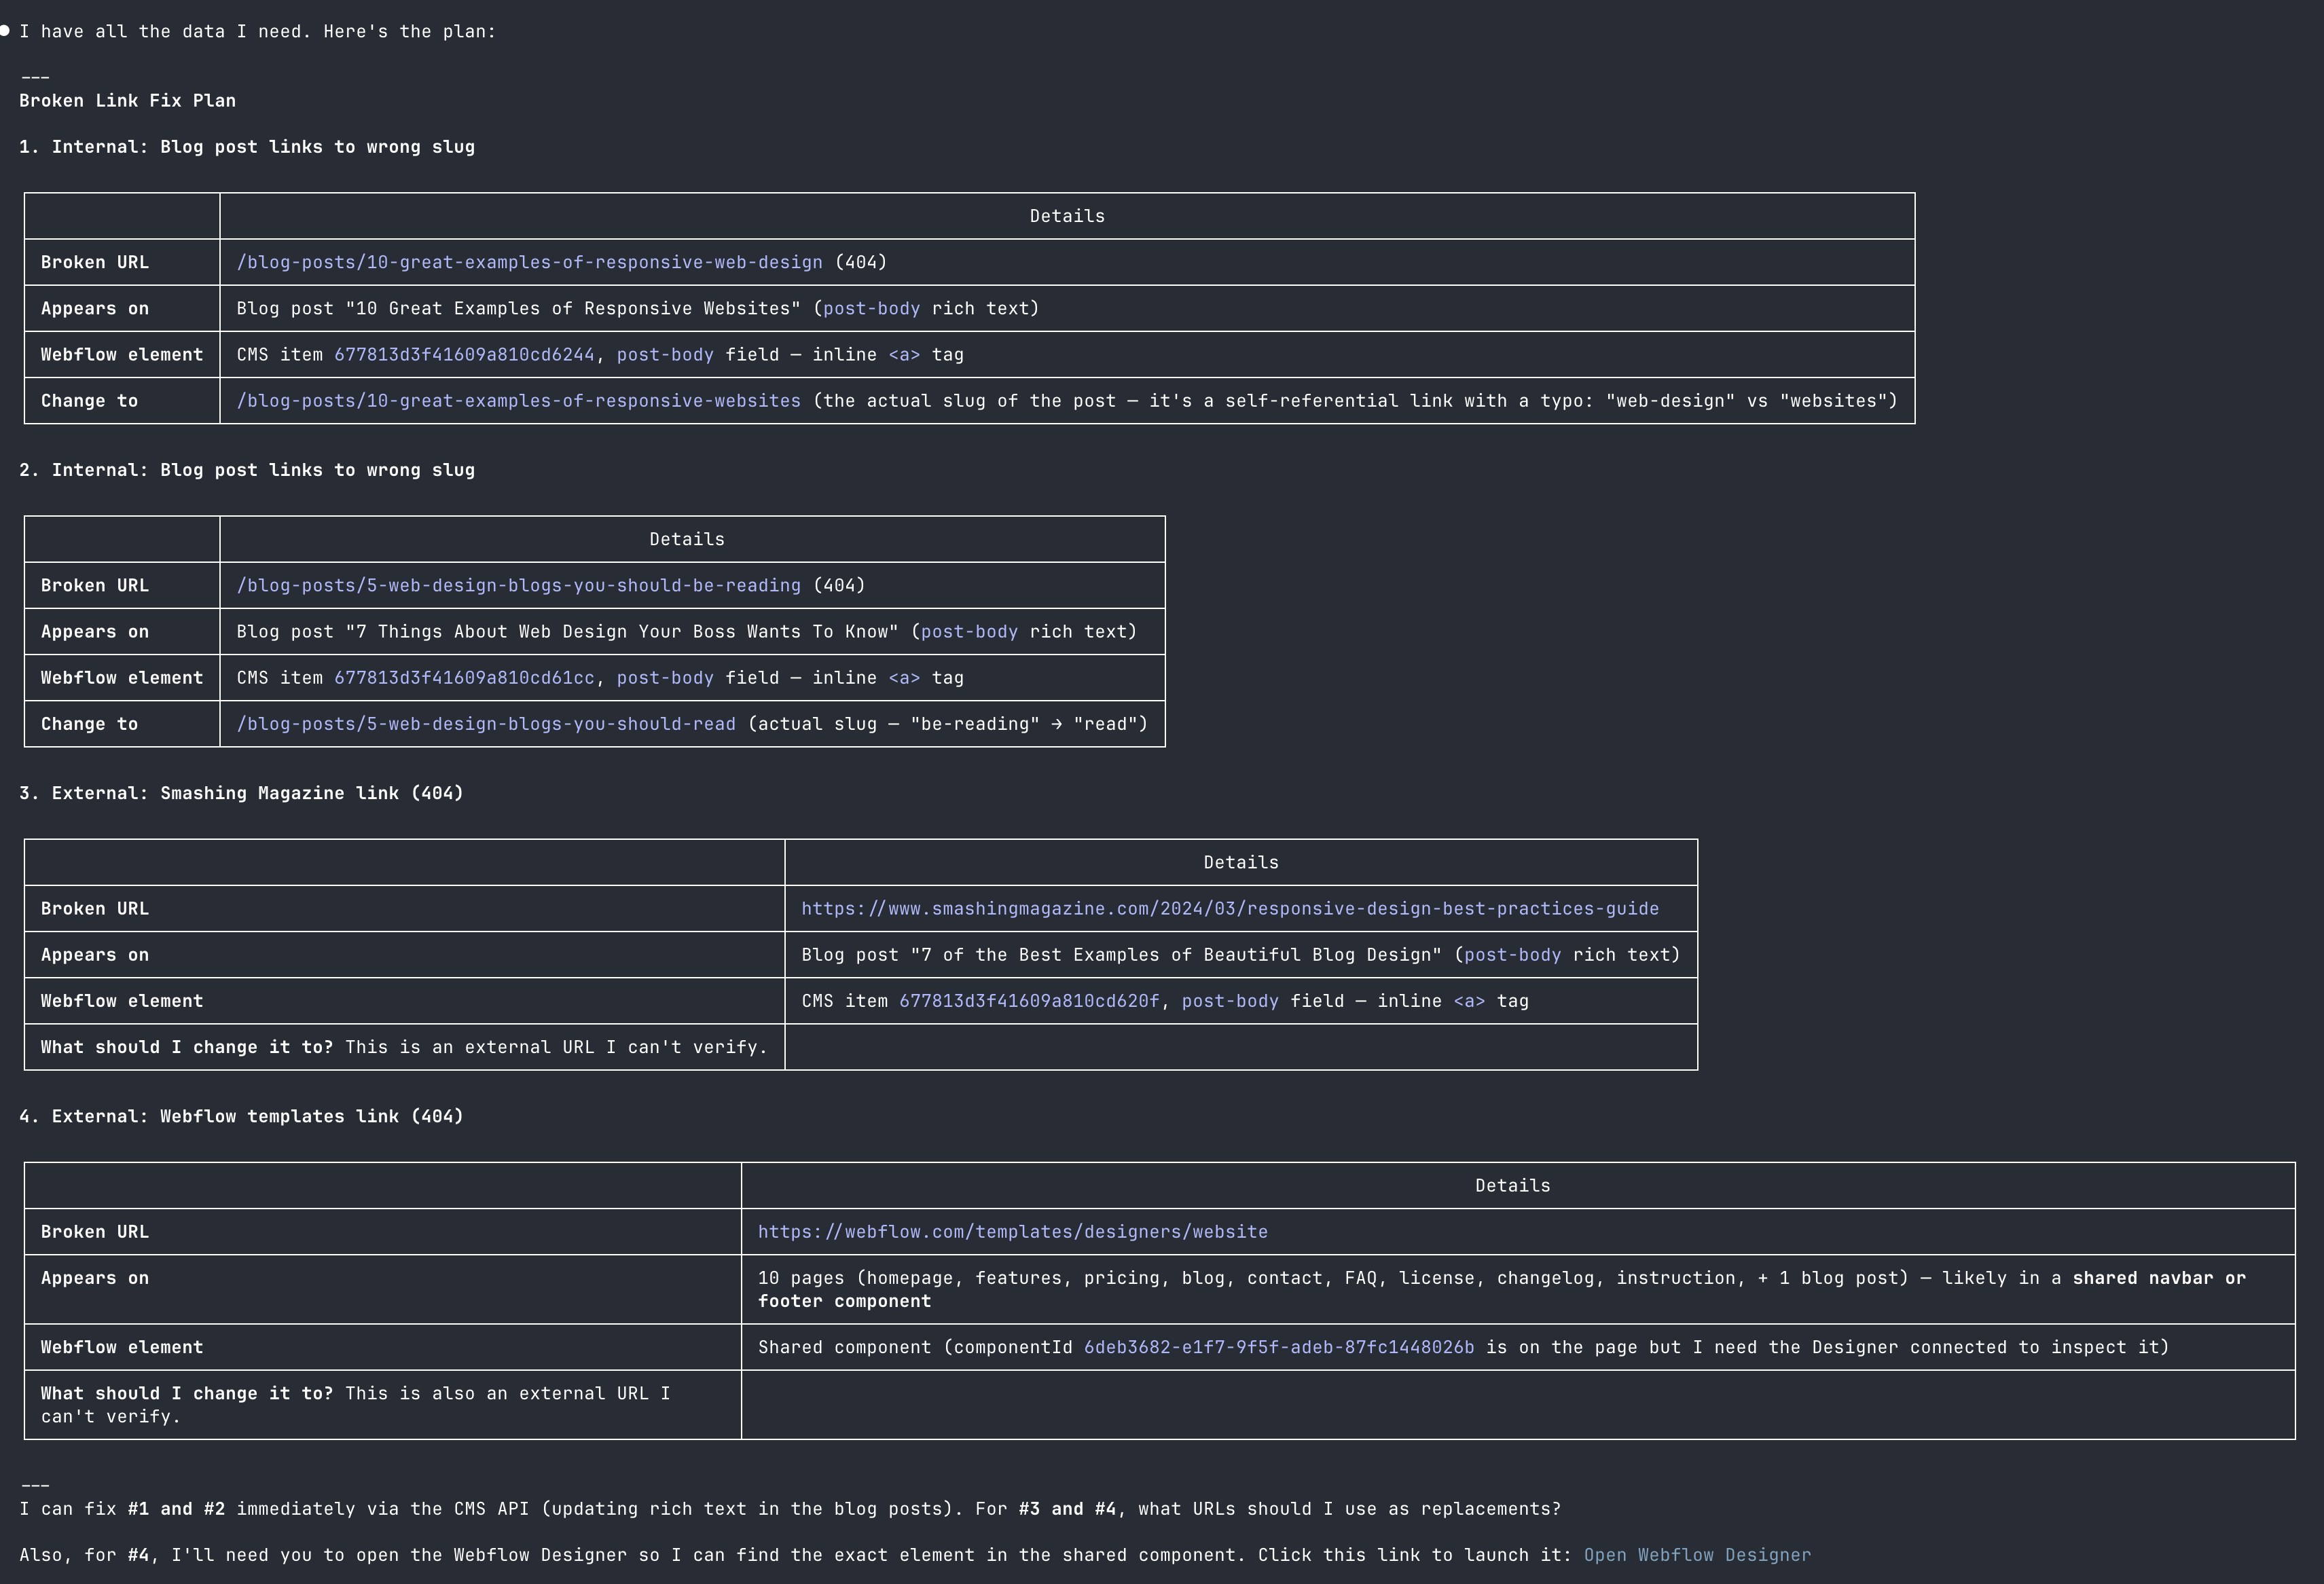Click the Broken Link Fix Plan heading
Image resolution: width=2324 pixels, height=1584 pixels.
pyautogui.click(x=127, y=100)
